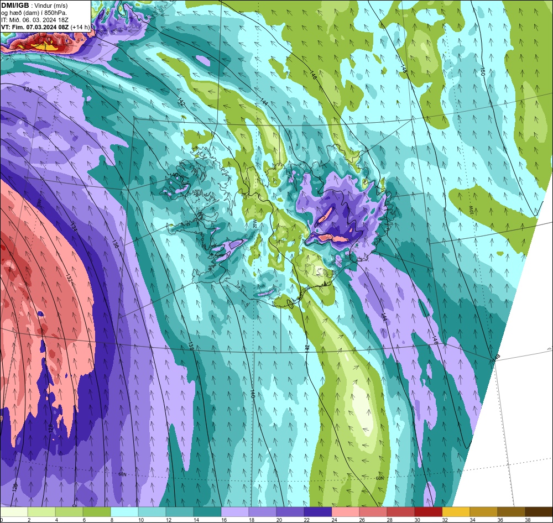Viewport: 553px width, 523px height.
Task: Click the '20W' longitude label over Iceland
Action: 255,224
